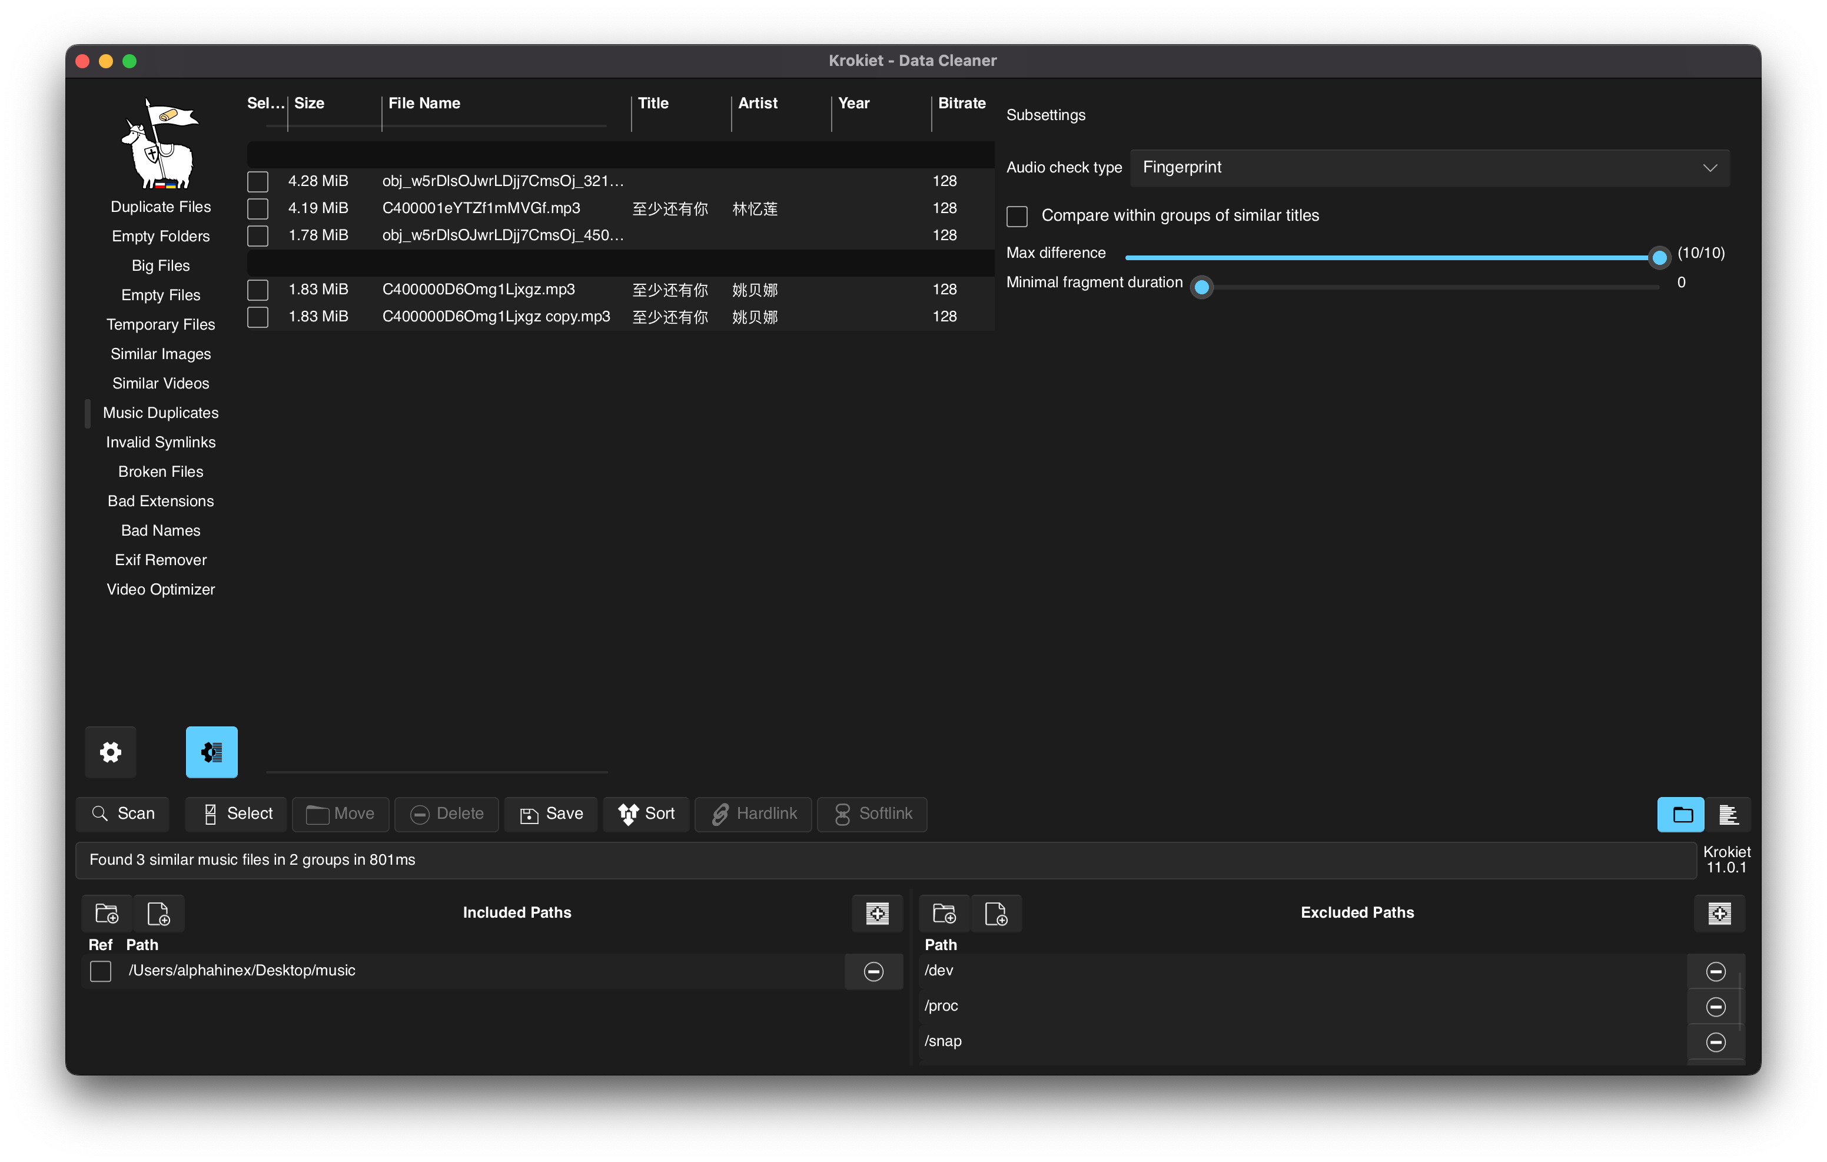
Task: Add folder to Included Paths
Action: (x=107, y=912)
